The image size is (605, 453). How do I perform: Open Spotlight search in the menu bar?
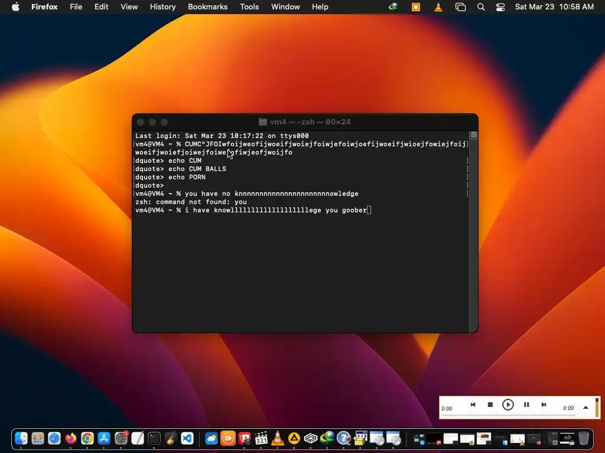click(481, 7)
